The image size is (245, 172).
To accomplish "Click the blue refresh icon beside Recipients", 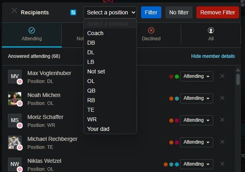I will (73, 12).
